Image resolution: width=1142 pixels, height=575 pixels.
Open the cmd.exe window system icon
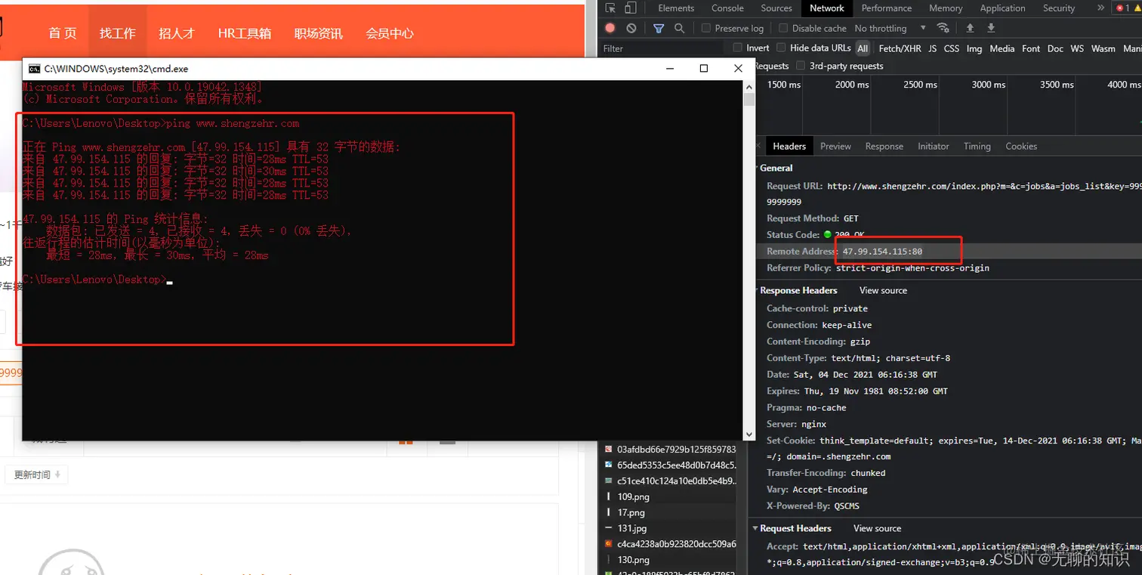pos(34,69)
